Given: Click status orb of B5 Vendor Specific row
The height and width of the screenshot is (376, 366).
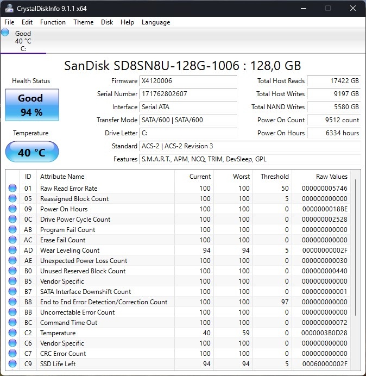Looking at the screenshot, I should click(12, 281).
